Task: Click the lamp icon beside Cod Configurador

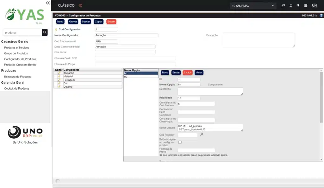Action: [56, 29]
